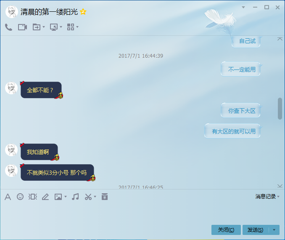Click the timestamp 2017/7/1 16:44:39
The height and width of the screenshot is (240, 285).
141,56
